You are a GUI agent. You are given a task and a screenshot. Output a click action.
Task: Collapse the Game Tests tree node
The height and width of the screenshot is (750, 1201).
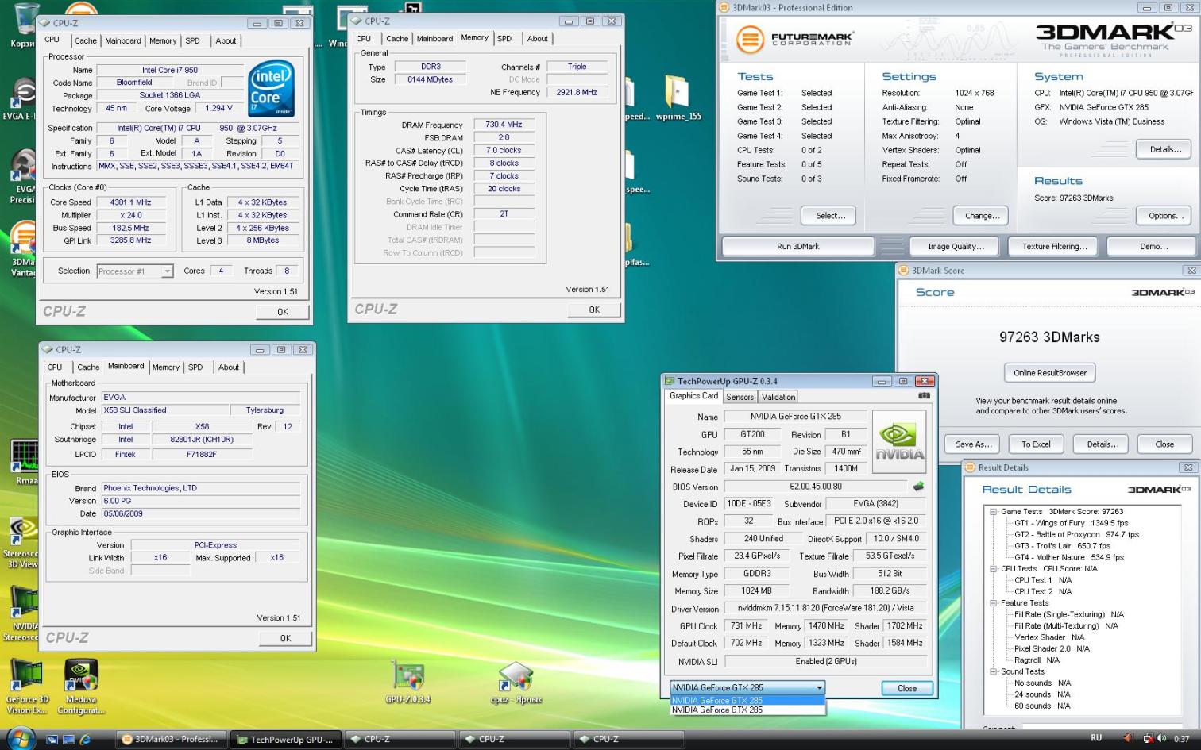[993, 512]
